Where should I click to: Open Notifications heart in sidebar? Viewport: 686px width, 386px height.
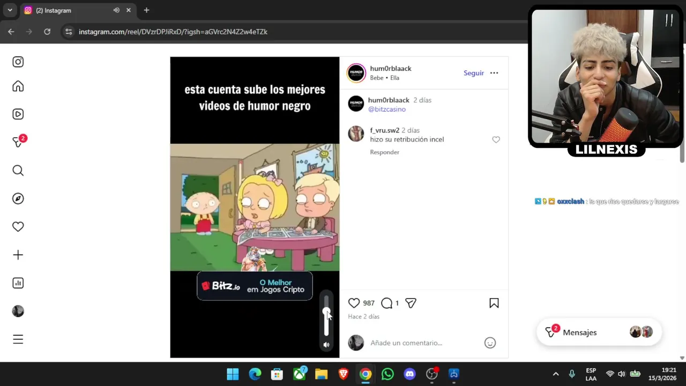(18, 227)
